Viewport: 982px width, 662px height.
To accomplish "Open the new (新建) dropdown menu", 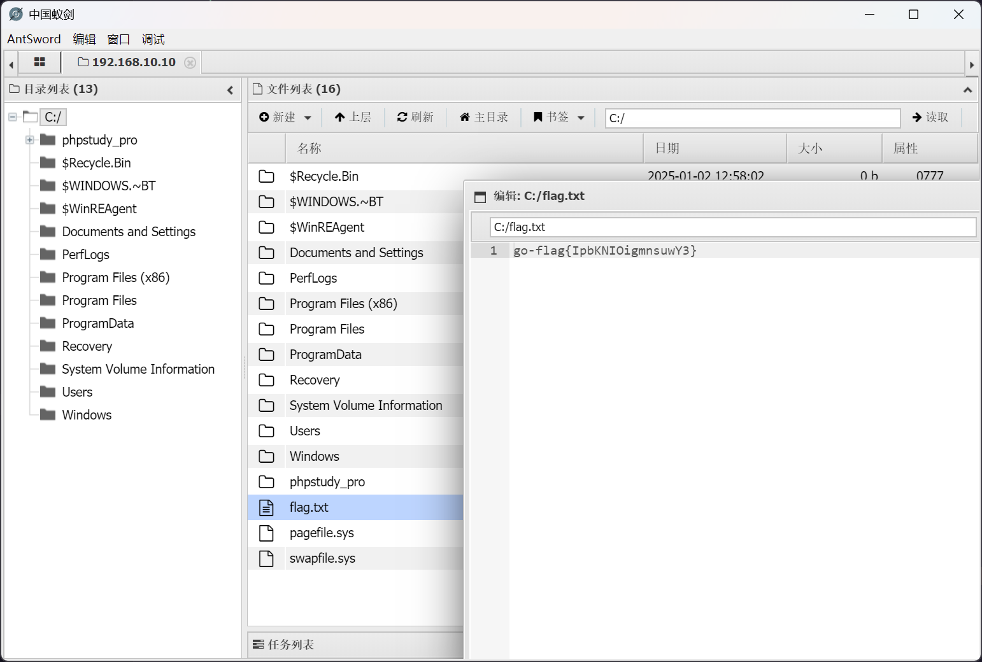I will pos(285,117).
